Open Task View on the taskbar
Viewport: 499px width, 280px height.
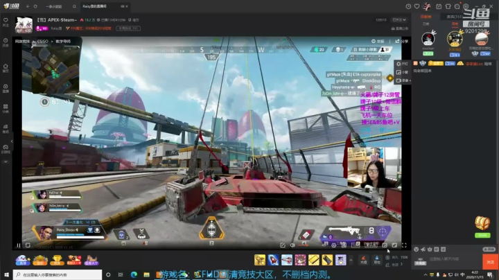[x=121, y=274]
